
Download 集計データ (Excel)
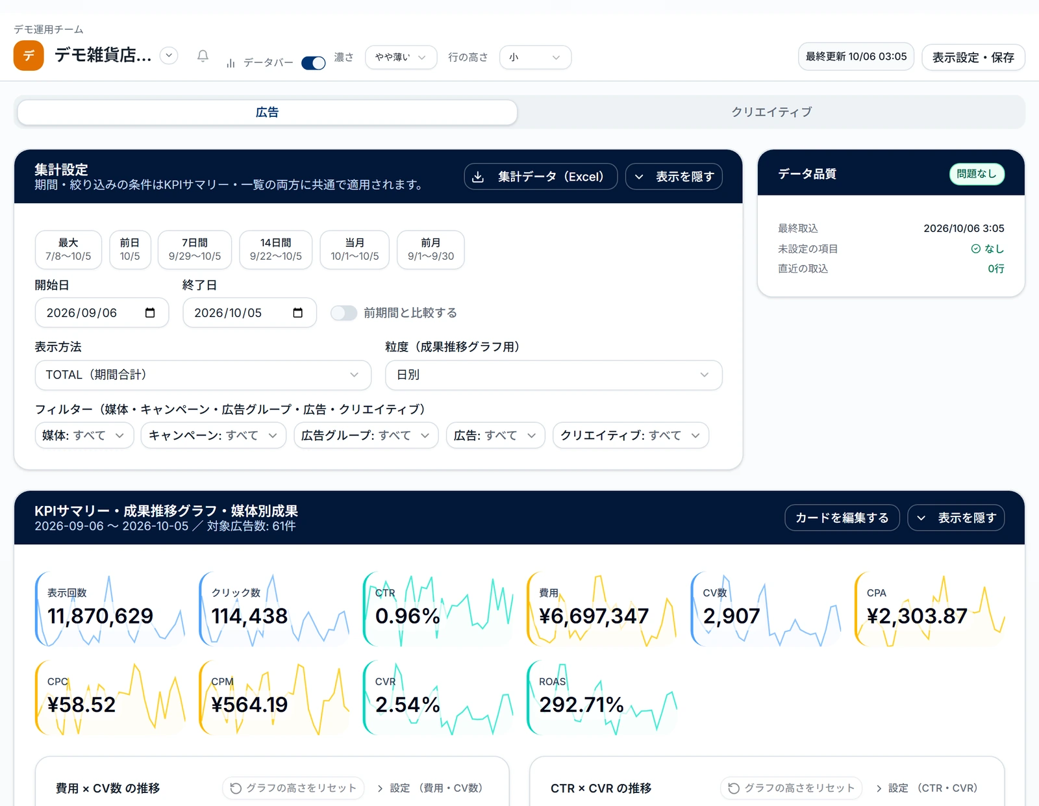[540, 177]
